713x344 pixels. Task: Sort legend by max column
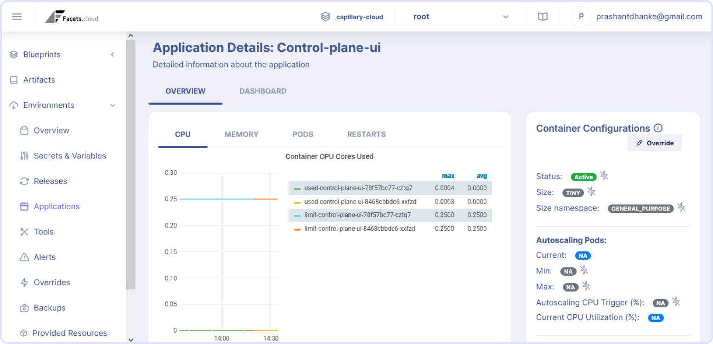(x=448, y=176)
